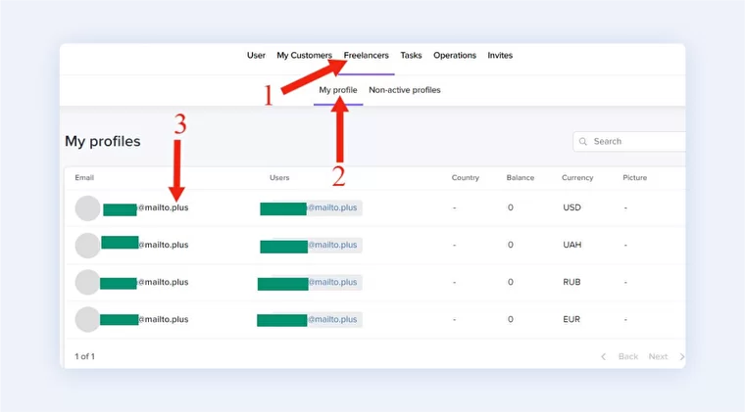Click the EUR currency cell
The image size is (745, 412).
coord(571,320)
